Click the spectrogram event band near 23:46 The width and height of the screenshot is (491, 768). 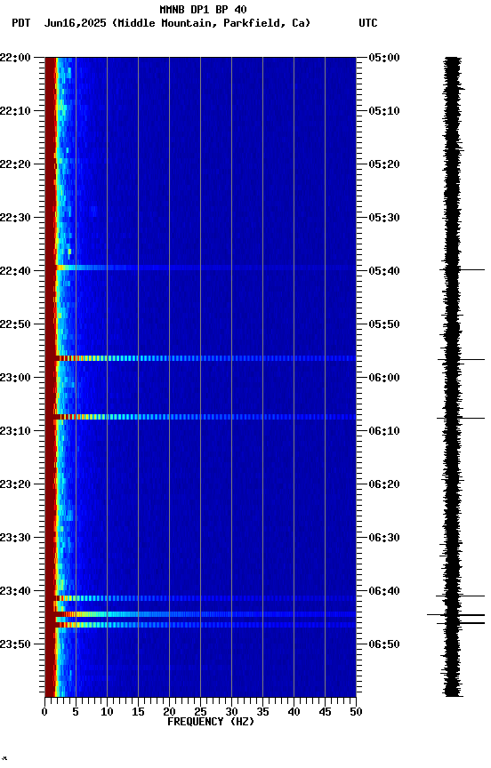[x=200, y=625]
